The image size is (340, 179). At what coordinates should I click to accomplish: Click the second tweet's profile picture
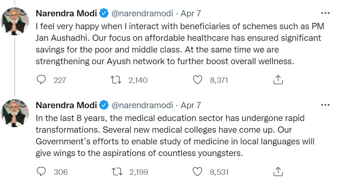tap(16, 112)
